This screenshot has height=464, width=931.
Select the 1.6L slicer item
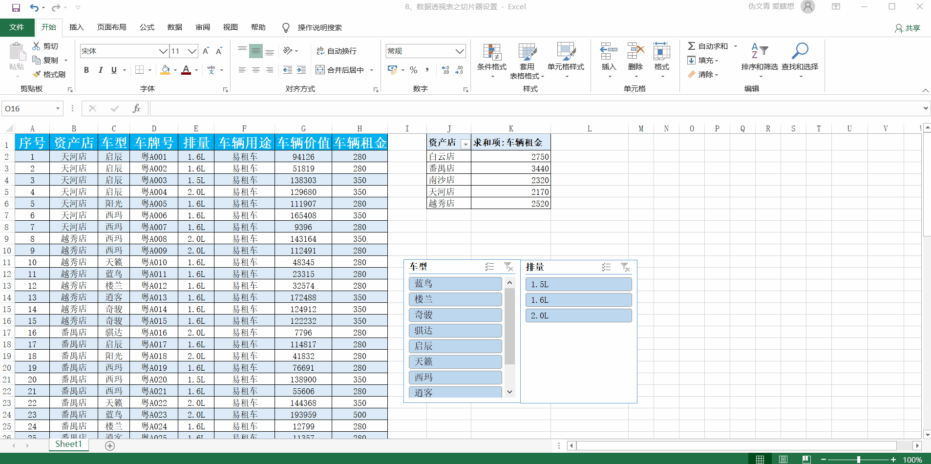(x=579, y=300)
